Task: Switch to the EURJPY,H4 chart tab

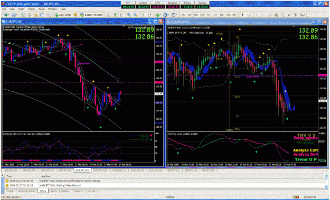Action: tap(65, 170)
